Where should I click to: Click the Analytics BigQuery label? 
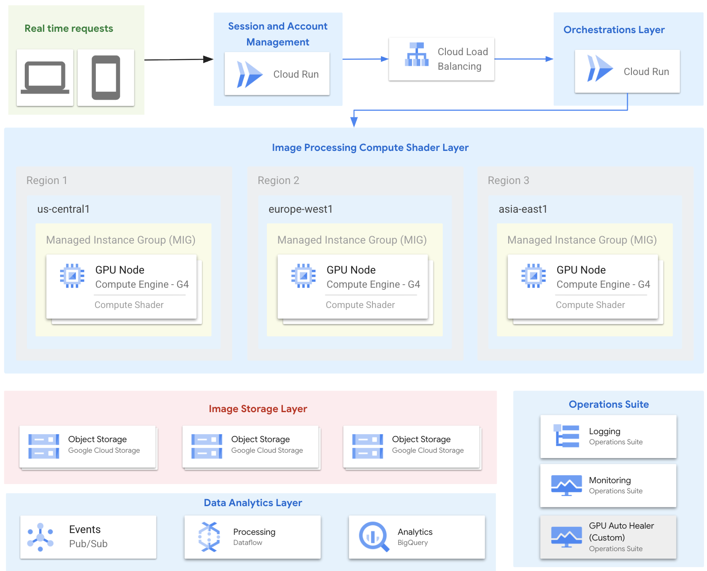[x=415, y=537]
